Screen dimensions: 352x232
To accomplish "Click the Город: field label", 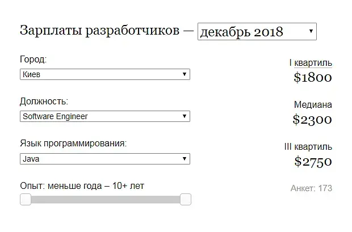I will click(33, 60).
